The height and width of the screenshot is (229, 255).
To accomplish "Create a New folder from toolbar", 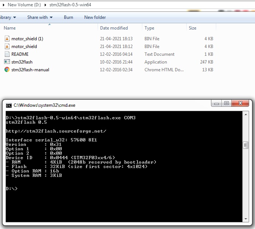I will tap(95, 17).
